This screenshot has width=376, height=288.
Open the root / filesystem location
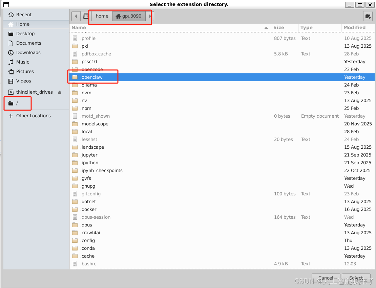coord(36,103)
